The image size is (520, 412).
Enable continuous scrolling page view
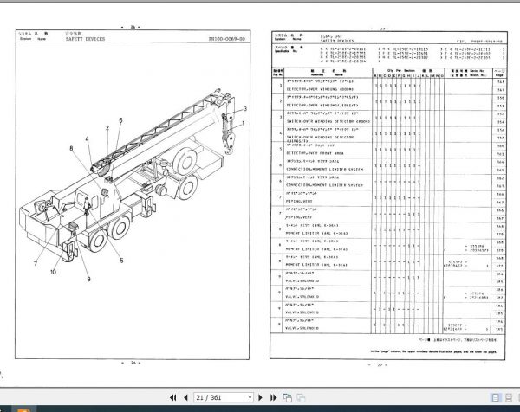click(509, 398)
